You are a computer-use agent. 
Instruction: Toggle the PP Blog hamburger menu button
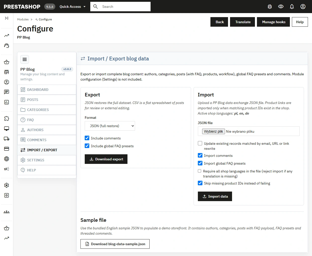25,59
